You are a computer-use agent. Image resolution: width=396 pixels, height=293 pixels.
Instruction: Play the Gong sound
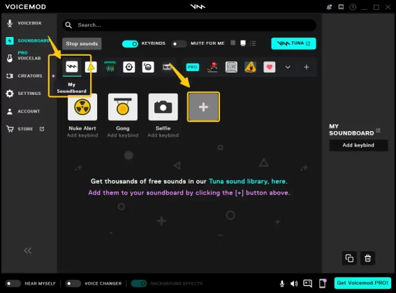click(x=123, y=107)
